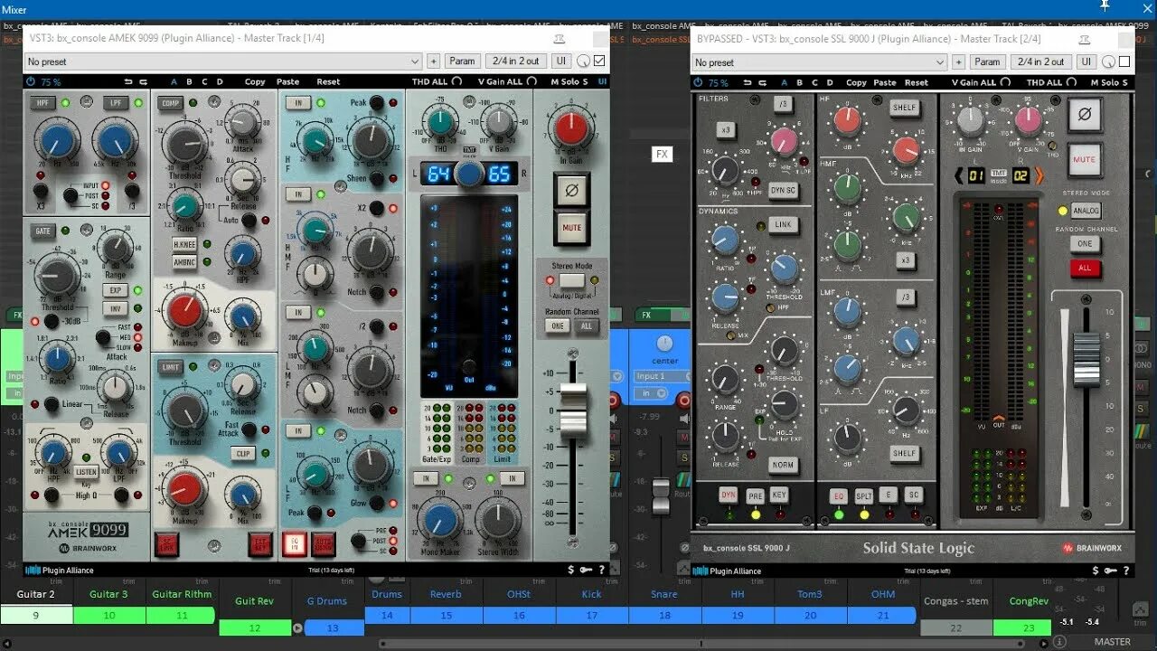Click the AMEK Param button

coord(462,61)
